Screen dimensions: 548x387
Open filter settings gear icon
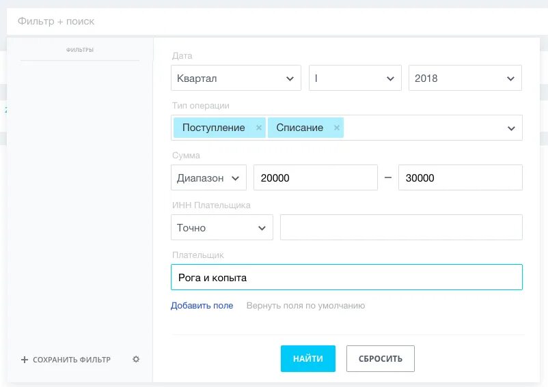pyautogui.click(x=136, y=359)
